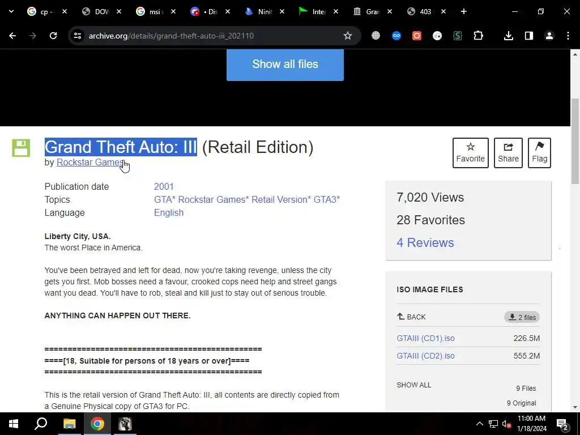Image resolution: width=580 pixels, height=435 pixels.
Task: Open the GTA game taskbar icon
Action: pyautogui.click(x=125, y=424)
